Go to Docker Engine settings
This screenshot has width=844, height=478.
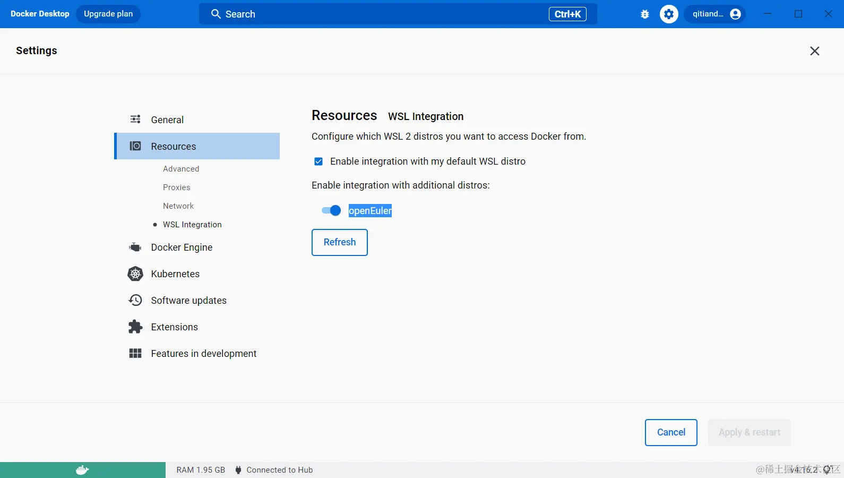[x=197, y=247]
